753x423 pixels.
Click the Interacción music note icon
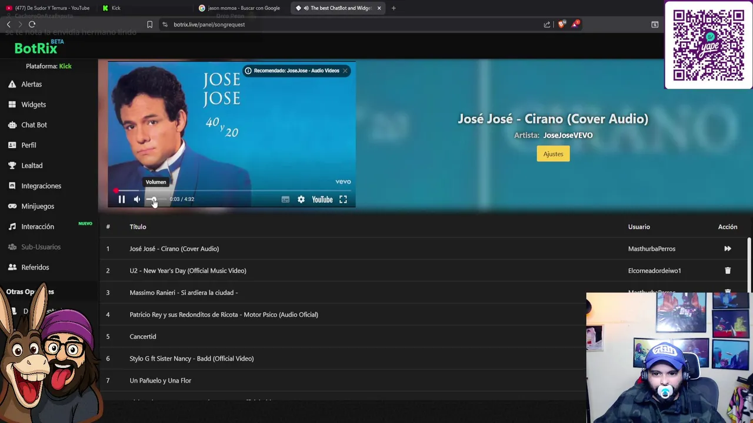(x=12, y=227)
